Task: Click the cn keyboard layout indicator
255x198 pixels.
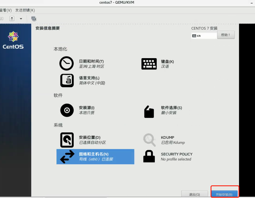Action: coord(204,36)
